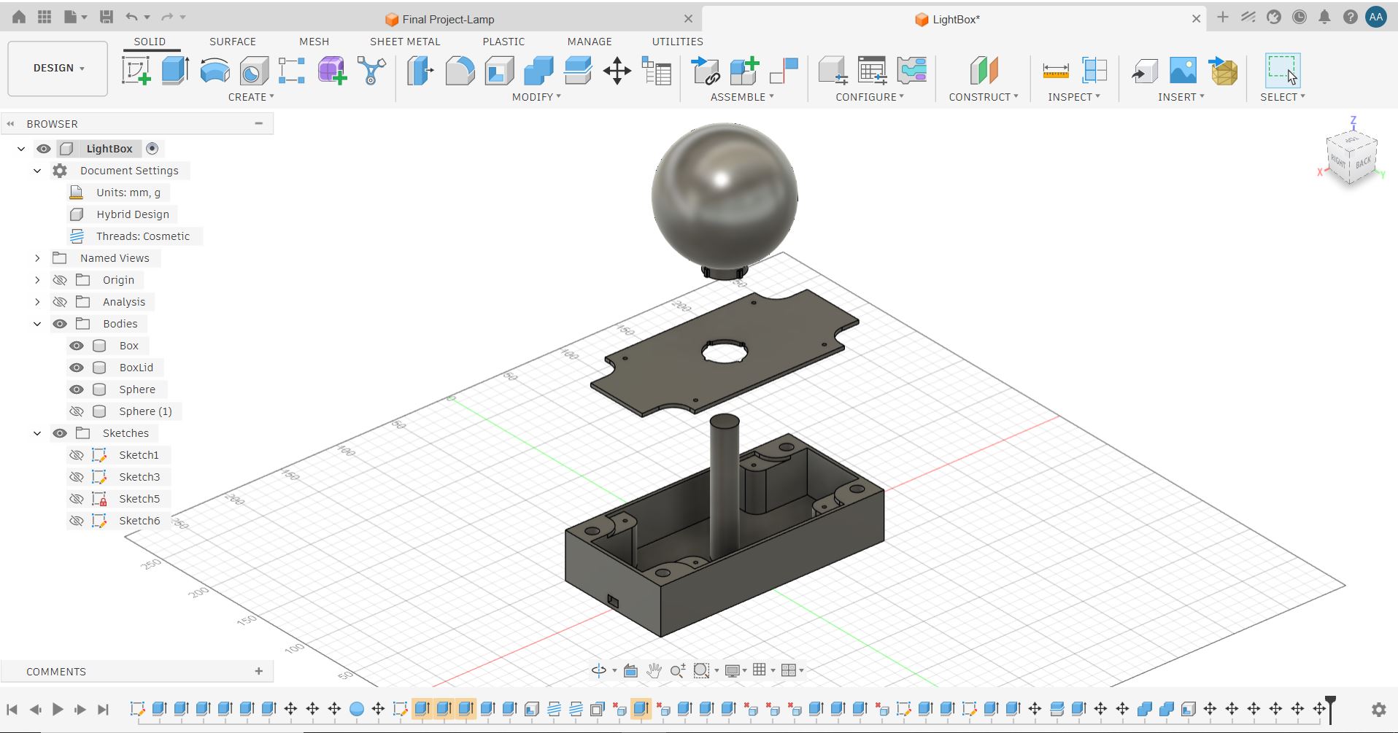Select the Press Pull tool
The height and width of the screenshot is (733, 1398).
click(x=420, y=71)
